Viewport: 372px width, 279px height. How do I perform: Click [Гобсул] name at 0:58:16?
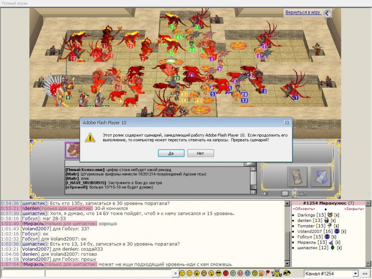pos(31,219)
